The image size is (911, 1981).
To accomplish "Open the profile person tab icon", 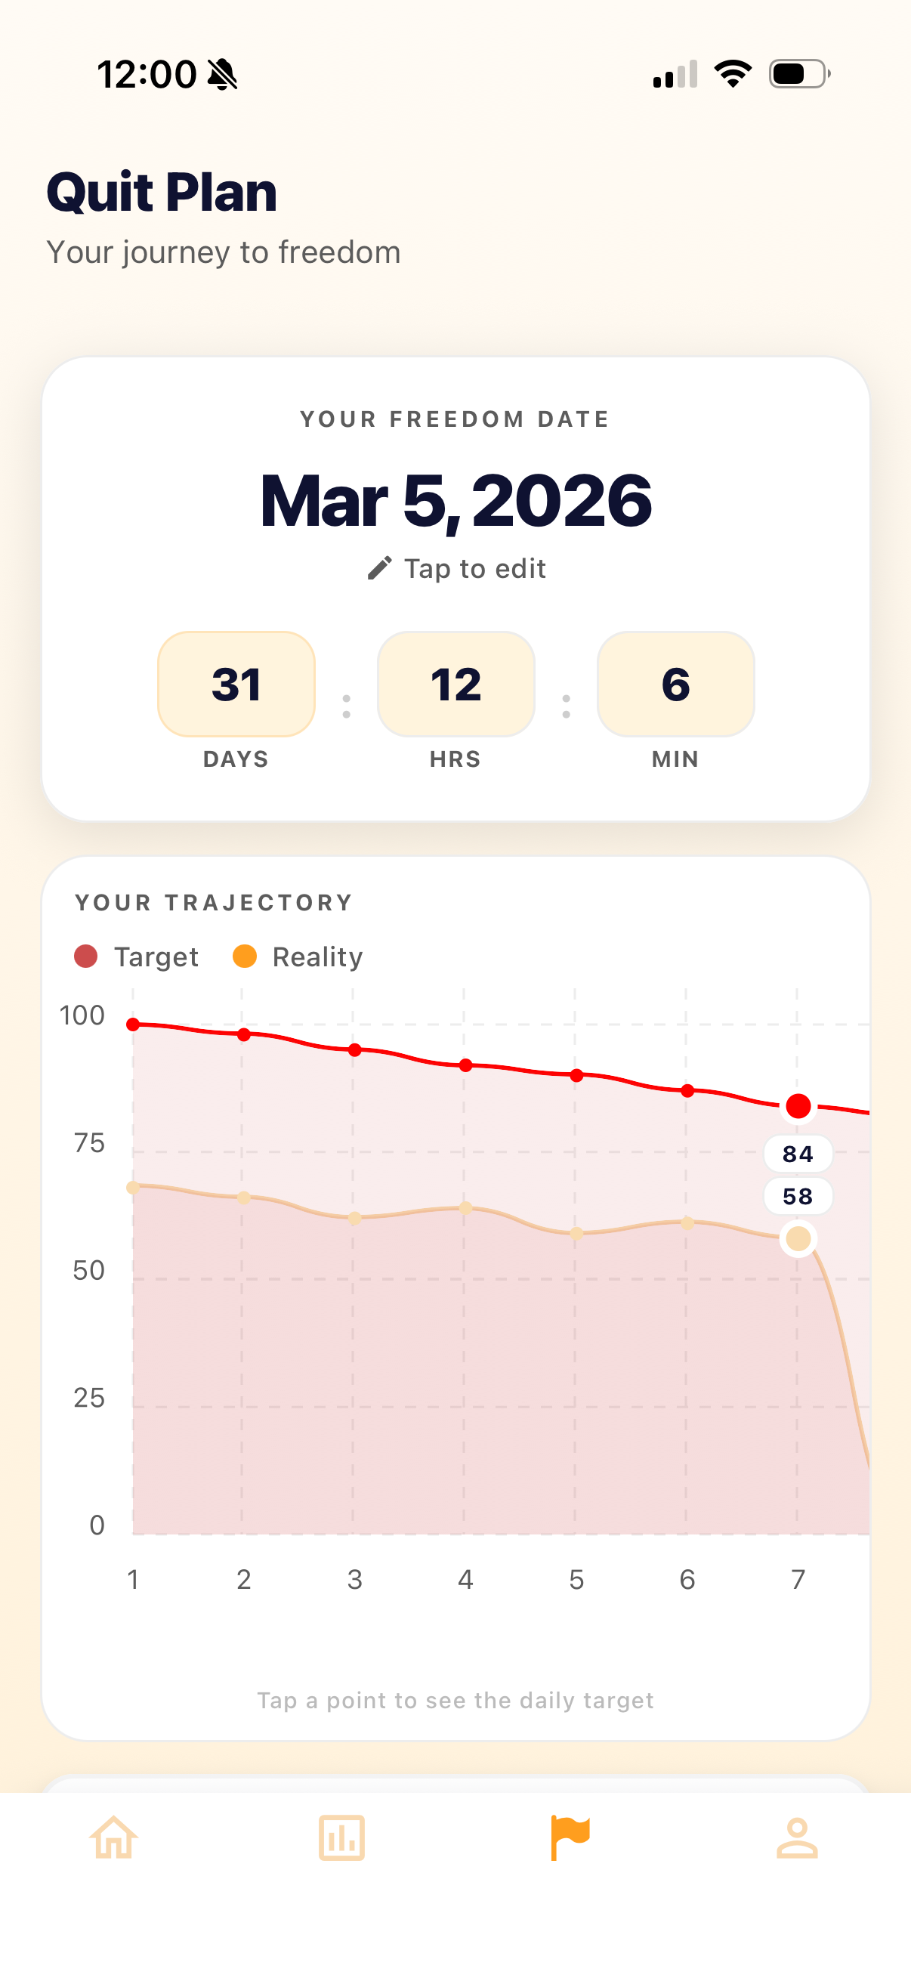I will click(797, 1838).
